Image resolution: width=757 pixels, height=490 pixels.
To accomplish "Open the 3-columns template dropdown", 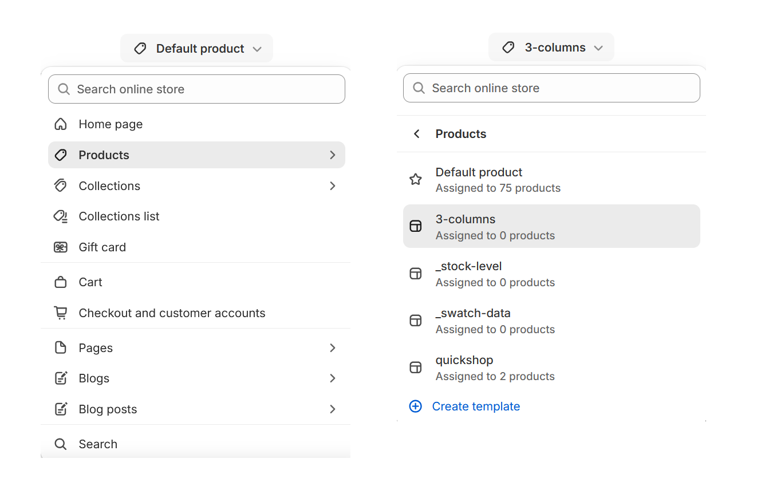I will (x=551, y=47).
